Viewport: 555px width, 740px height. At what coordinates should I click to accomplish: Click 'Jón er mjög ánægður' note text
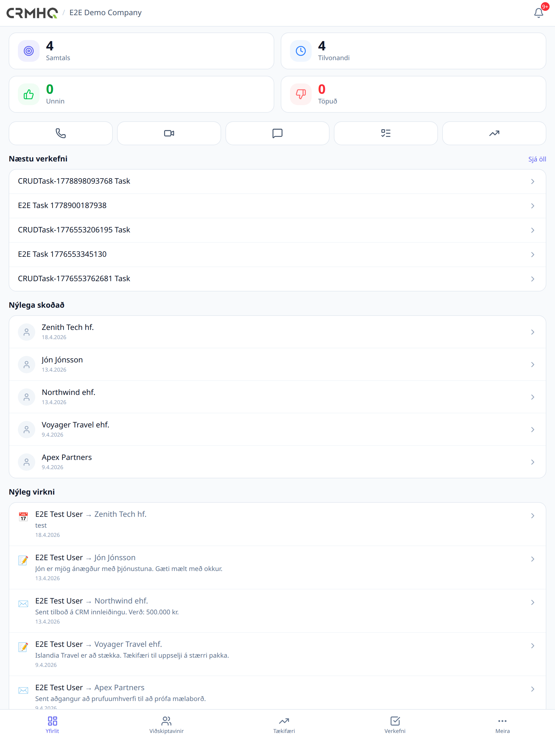click(x=129, y=569)
